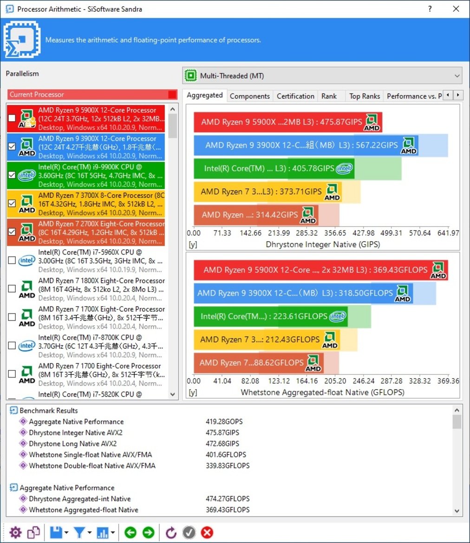This screenshot has height=543, width=470.
Task: Go forward with the green right arrow
Action: pos(149,533)
